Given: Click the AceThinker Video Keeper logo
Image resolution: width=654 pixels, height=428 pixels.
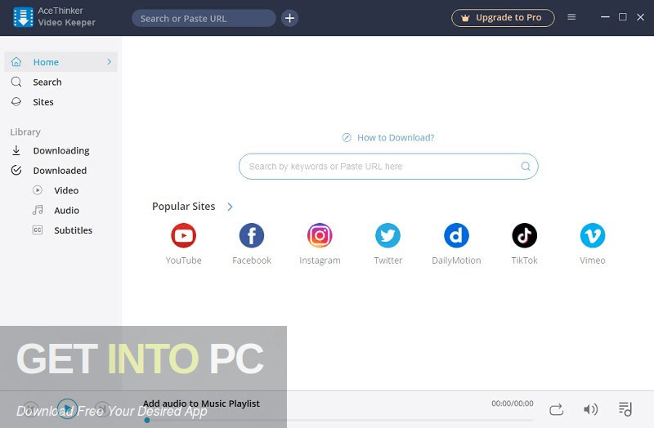Looking at the screenshot, I should coord(23,17).
